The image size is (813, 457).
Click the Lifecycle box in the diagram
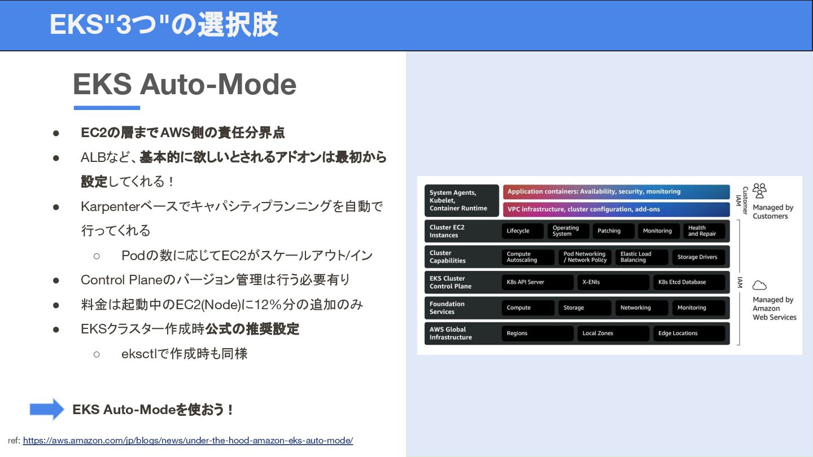click(x=523, y=231)
